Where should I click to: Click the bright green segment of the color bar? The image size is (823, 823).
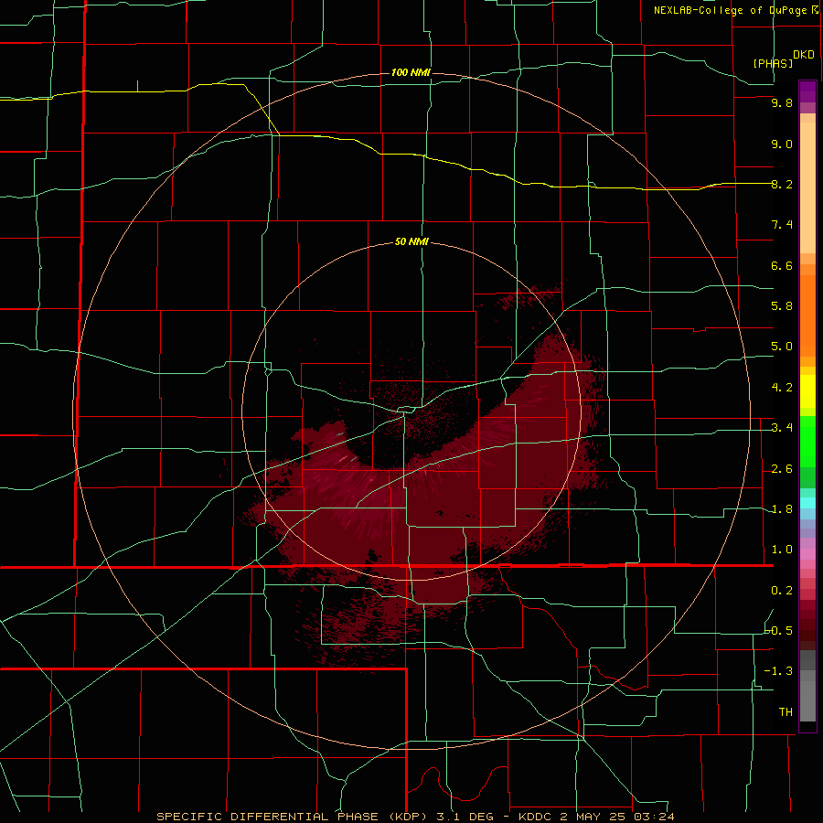807,441
